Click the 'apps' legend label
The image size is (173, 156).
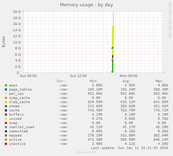pyautogui.click(x=13, y=85)
